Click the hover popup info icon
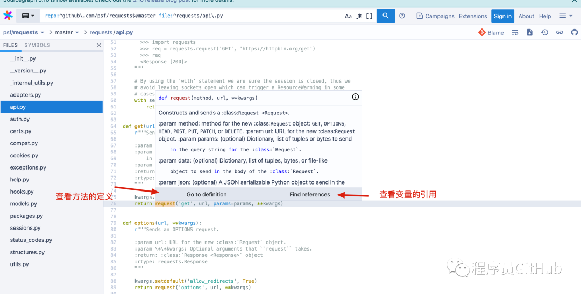The width and height of the screenshot is (581, 294). pyautogui.click(x=356, y=97)
